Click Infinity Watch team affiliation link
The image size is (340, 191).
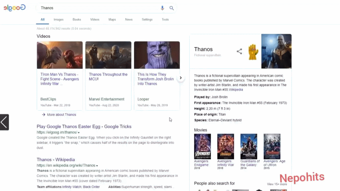click(x=72, y=187)
